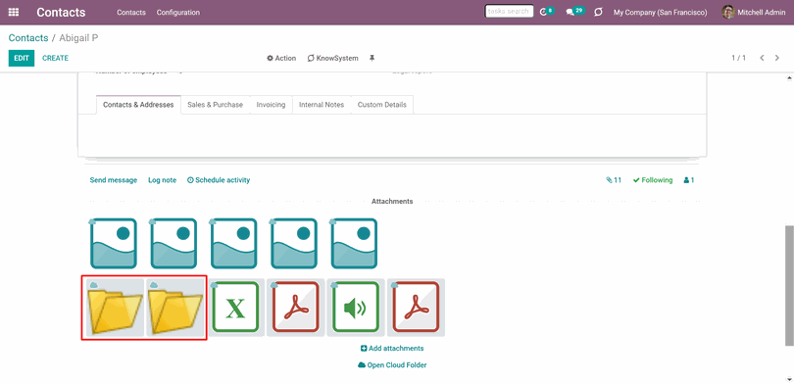Open the activities clock icon in navbar

point(544,12)
